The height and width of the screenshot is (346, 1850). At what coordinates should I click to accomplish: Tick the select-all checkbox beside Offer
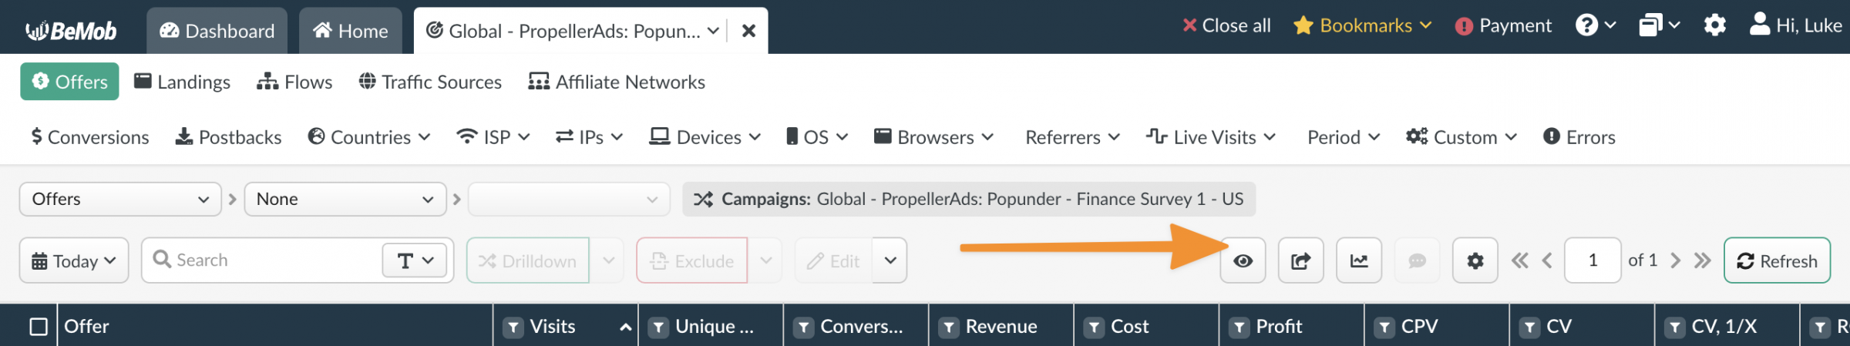click(39, 327)
